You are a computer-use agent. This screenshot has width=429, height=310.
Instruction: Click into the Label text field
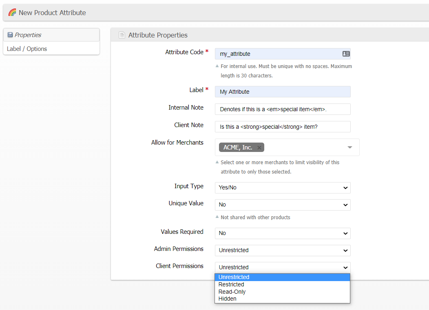click(x=282, y=92)
